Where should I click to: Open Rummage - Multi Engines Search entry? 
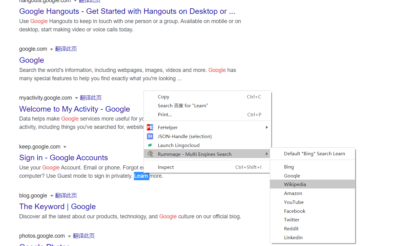point(207,154)
